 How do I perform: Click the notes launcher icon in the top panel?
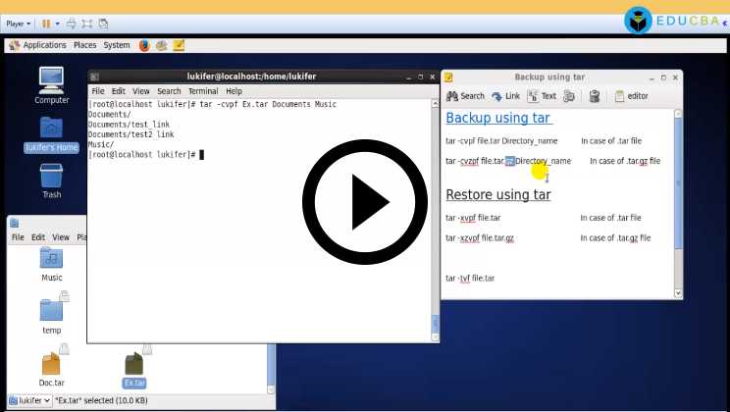(179, 45)
